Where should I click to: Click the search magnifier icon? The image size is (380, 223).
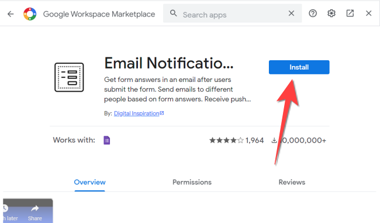(x=173, y=13)
